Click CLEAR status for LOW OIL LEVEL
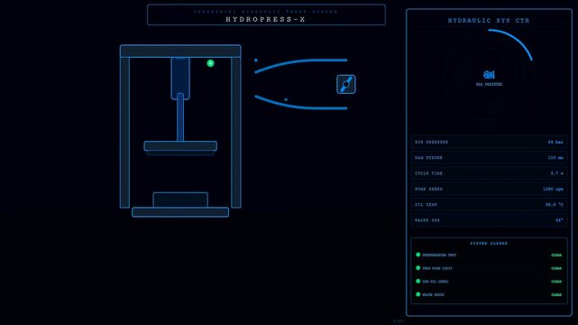This screenshot has height=325, width=578. click(556, 282)
